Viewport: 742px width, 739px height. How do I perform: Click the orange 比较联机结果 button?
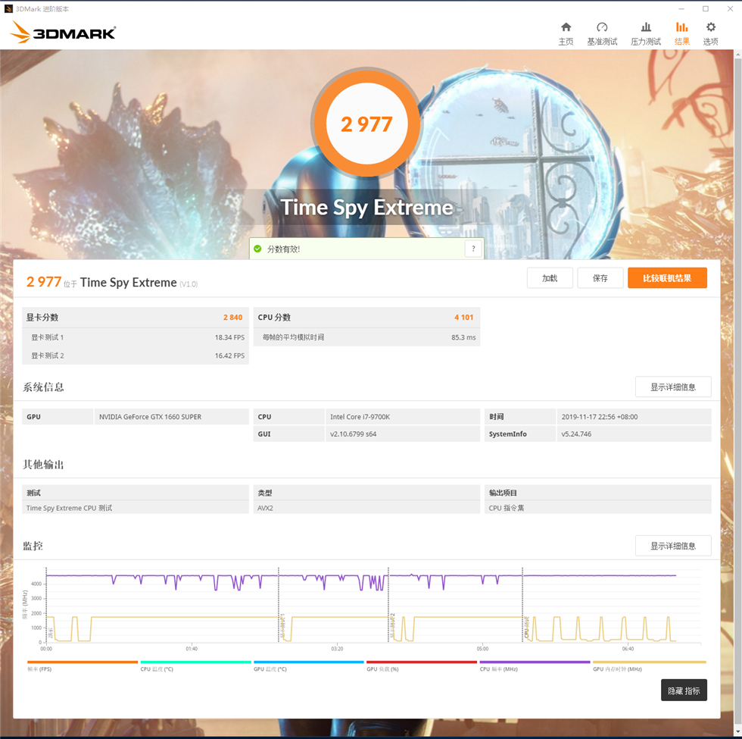pyautogui.click(x=667, y=277)
